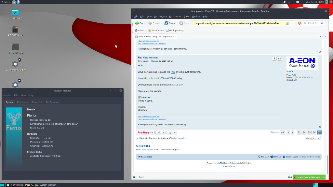Expand the URL history dropdown arrow
The width and height of the screenshot is (333, 187).
click(x=292, y=23)
